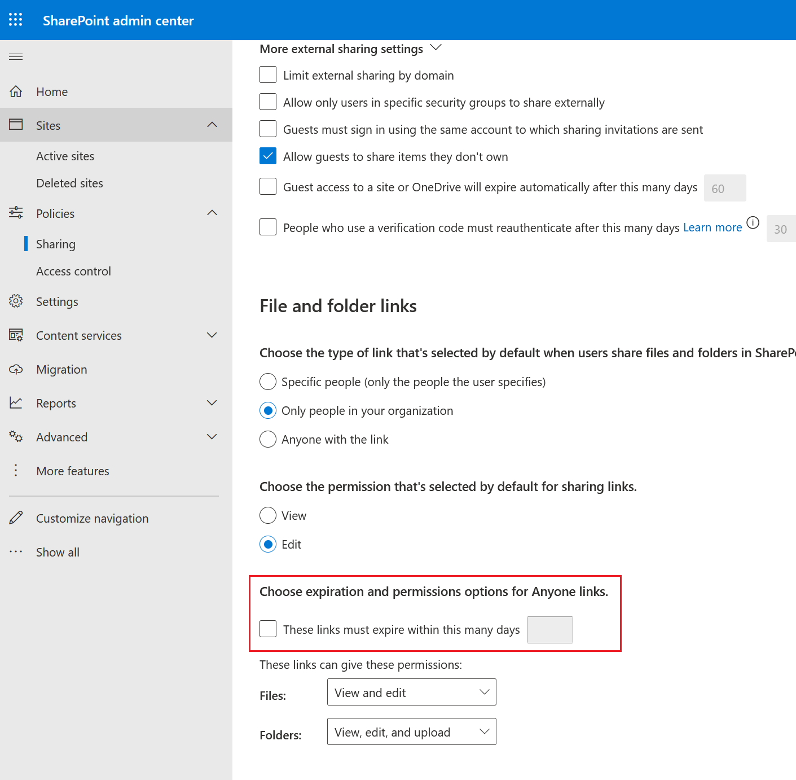Check verification code reauthenticate option

pos(268,227)
